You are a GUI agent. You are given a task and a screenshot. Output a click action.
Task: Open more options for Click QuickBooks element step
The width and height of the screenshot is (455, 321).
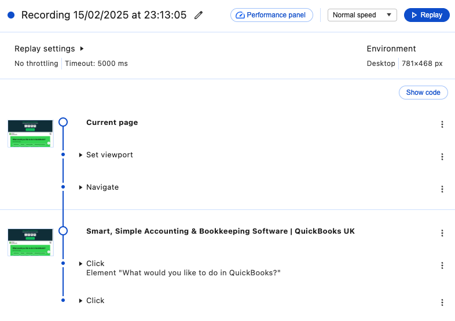point(442,265)
